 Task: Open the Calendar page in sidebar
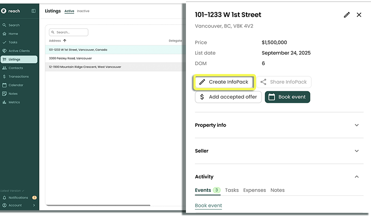tap(16, 85)
